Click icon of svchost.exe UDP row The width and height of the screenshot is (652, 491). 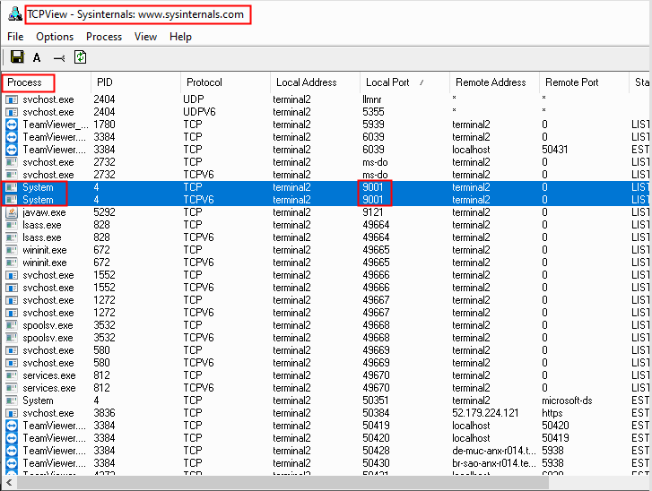[x=12, y=99]
